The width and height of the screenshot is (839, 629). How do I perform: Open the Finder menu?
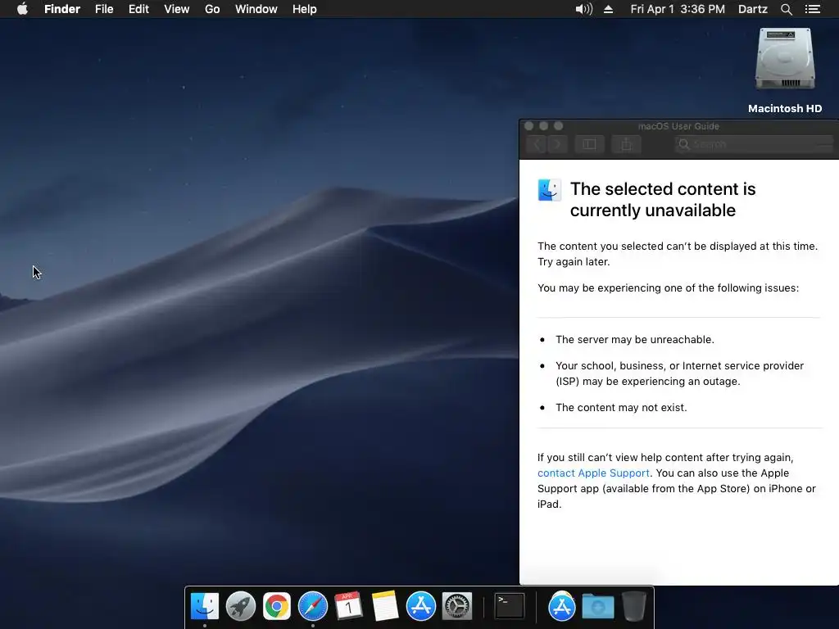(x=62, y=9)
